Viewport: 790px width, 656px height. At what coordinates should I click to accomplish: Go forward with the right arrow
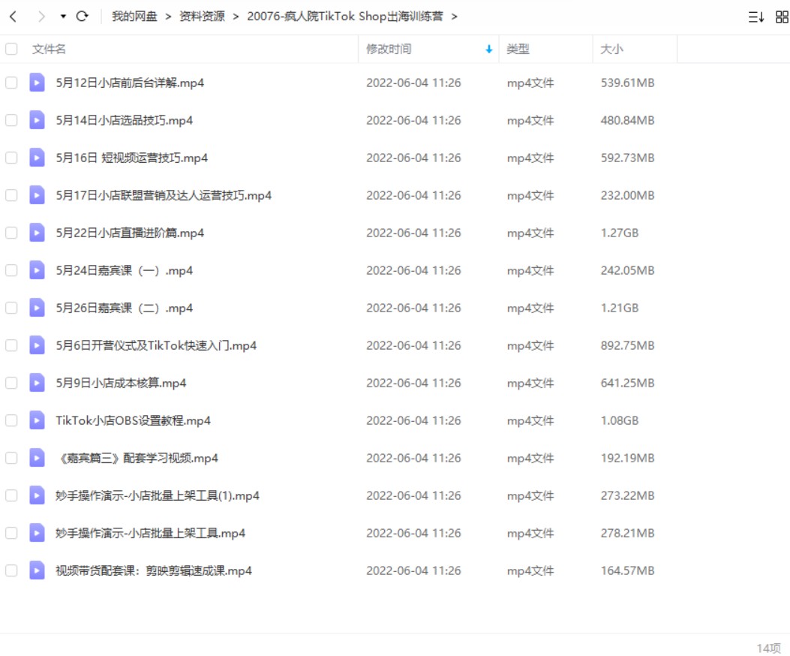click(41, 17)
